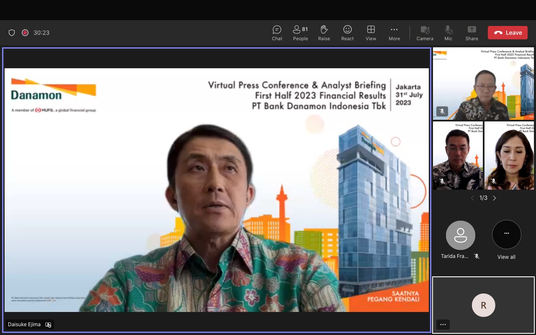Raise your hand in the meeting
This screenshot has height=335, width=536.
[324, 33]
